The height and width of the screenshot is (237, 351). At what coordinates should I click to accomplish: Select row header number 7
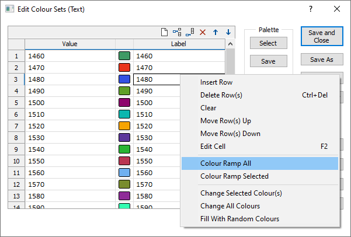(16, 126)
